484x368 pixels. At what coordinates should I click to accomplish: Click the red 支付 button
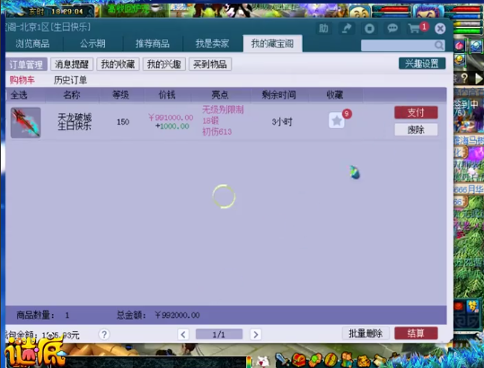coord(416,112)
